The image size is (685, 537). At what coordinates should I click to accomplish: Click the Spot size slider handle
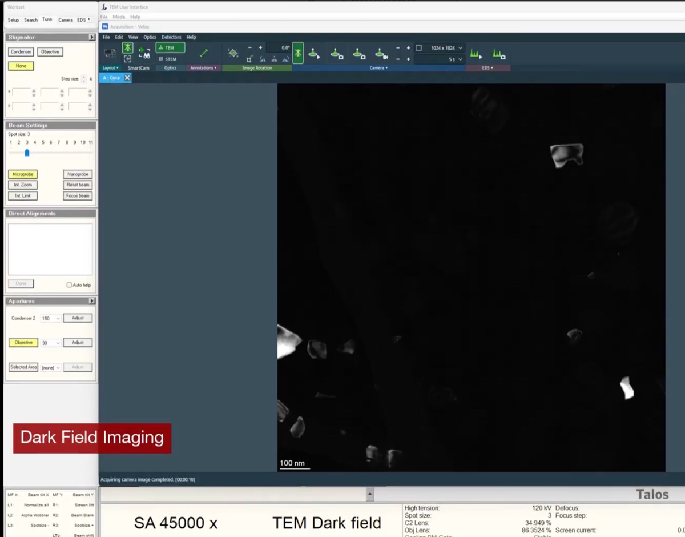point(27,153)
